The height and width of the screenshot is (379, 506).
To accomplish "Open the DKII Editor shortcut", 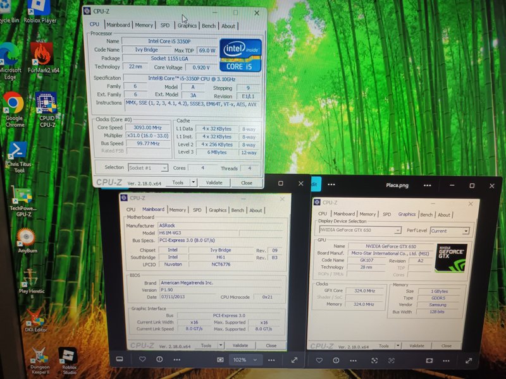I will pos(35,320).
